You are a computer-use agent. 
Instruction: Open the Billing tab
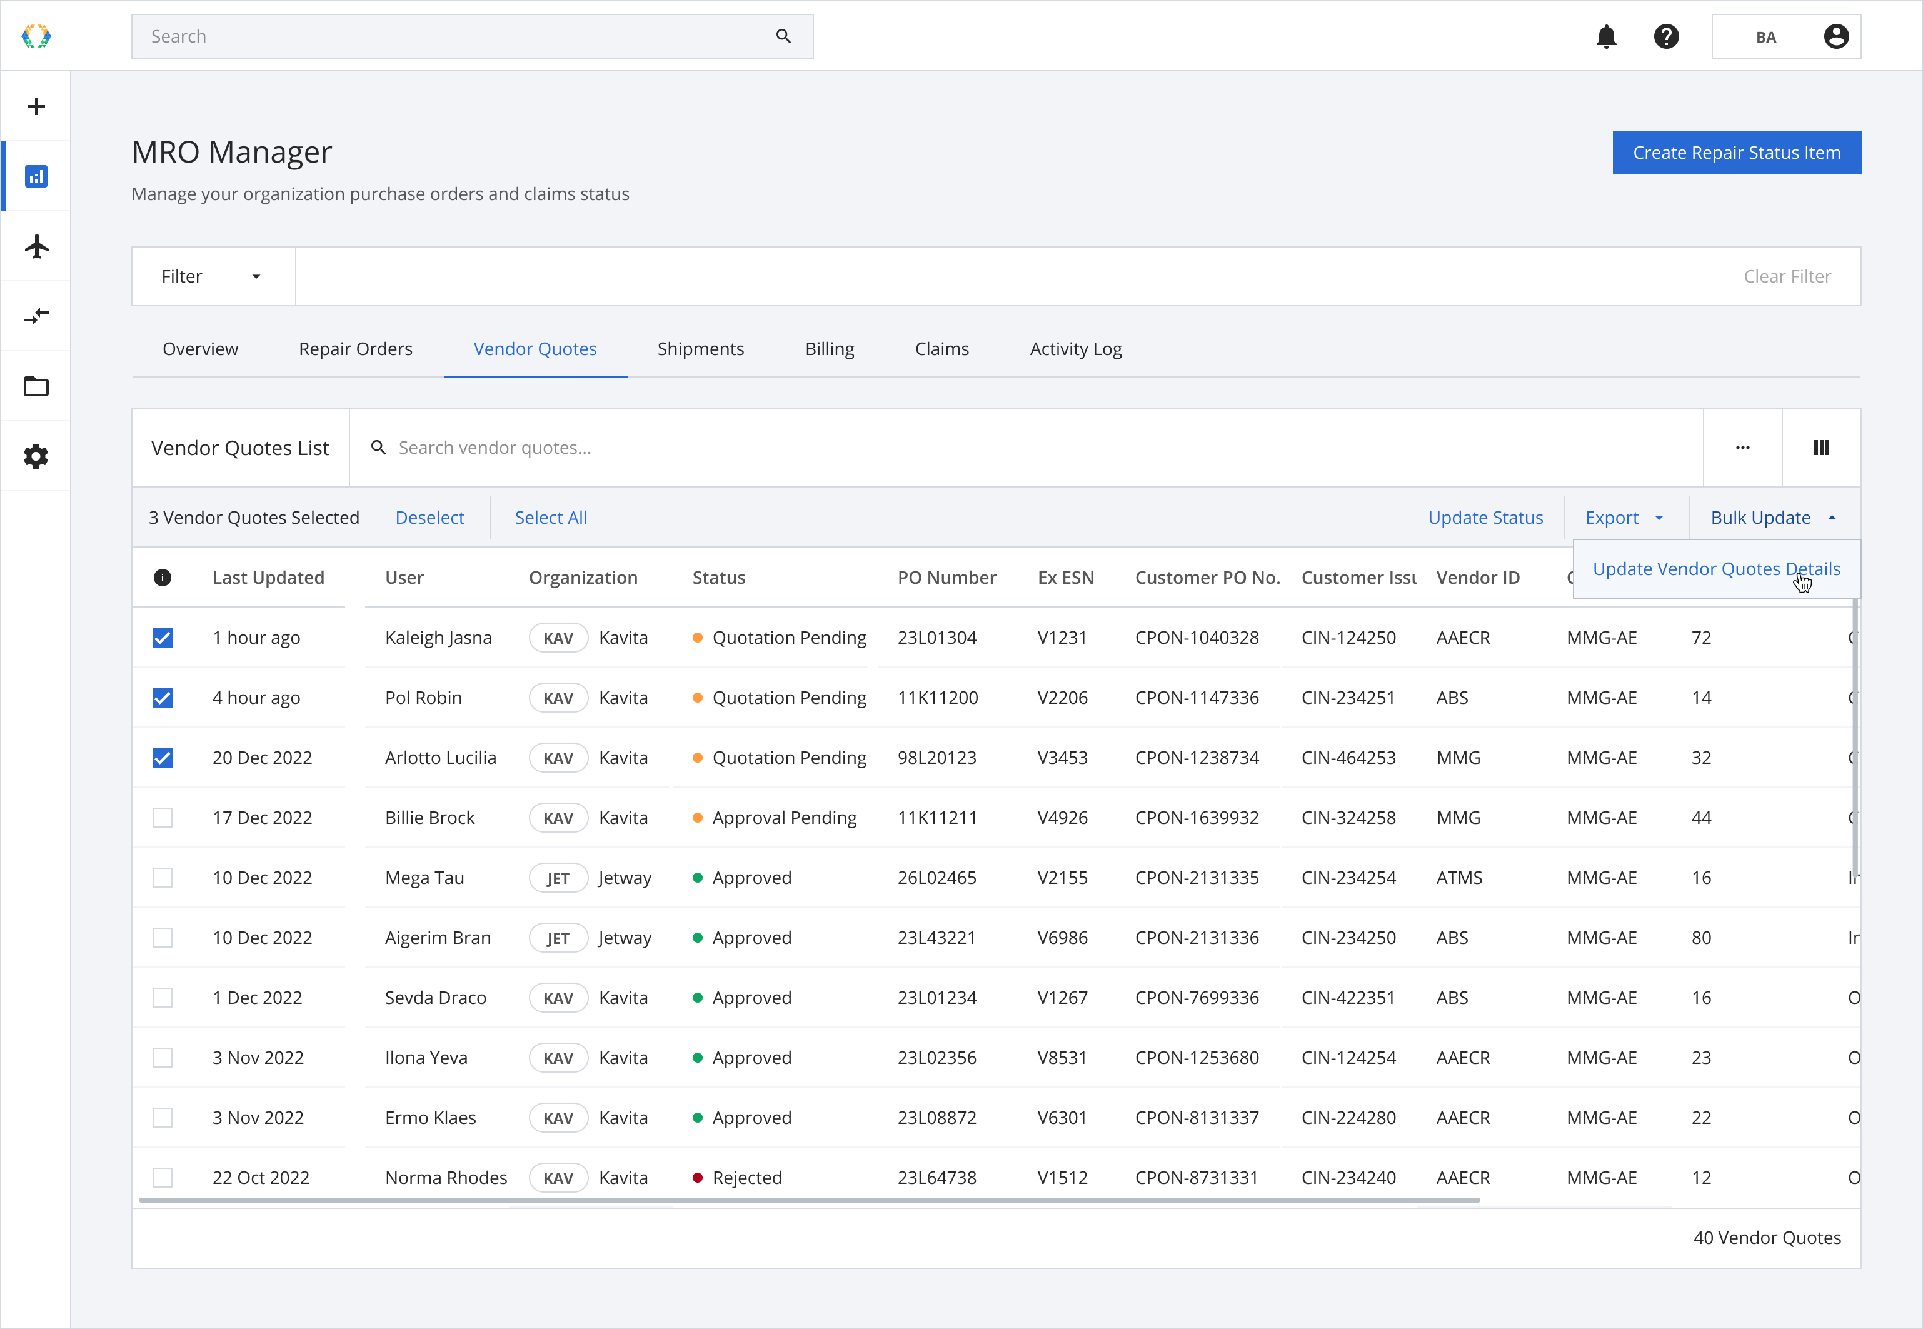tap(830, 349)
